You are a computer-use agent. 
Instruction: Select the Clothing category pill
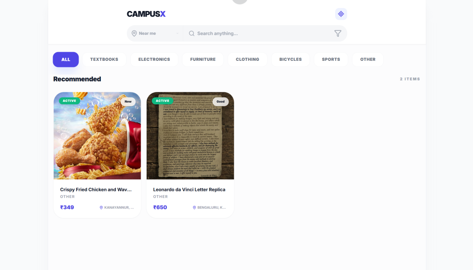coord(248,60)
